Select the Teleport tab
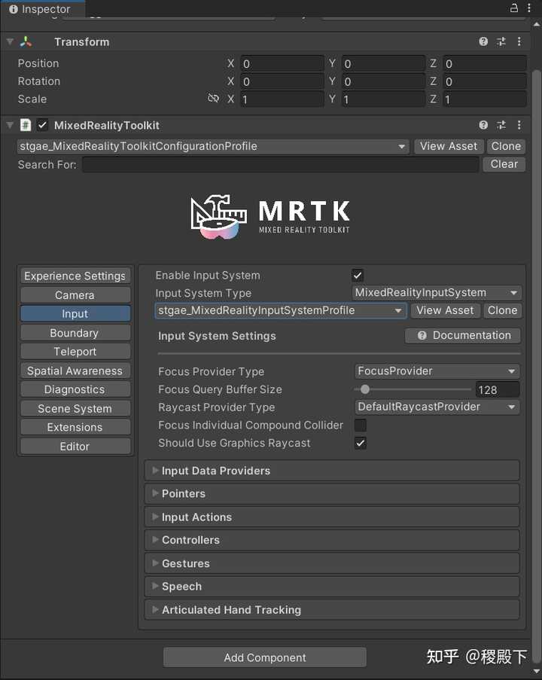 click(x=75, y=351)
